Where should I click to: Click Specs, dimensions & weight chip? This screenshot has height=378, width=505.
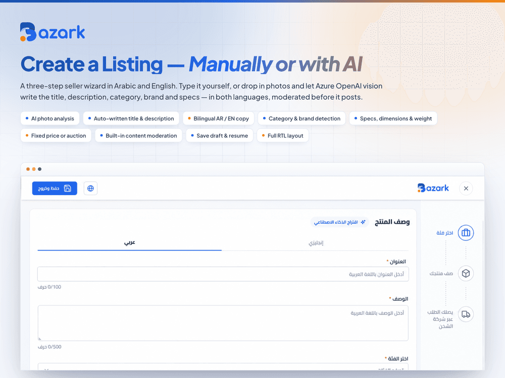pos(393,118)
